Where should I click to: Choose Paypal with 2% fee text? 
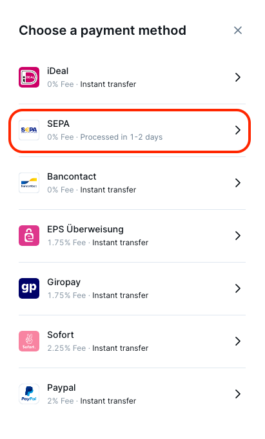coord(92,401)
